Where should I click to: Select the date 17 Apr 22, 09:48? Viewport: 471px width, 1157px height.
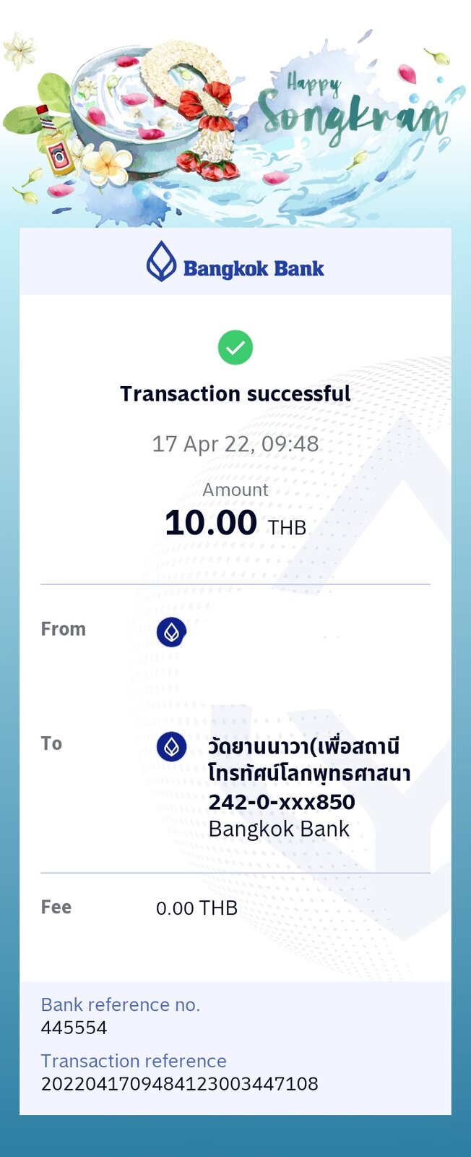[236, 443]
